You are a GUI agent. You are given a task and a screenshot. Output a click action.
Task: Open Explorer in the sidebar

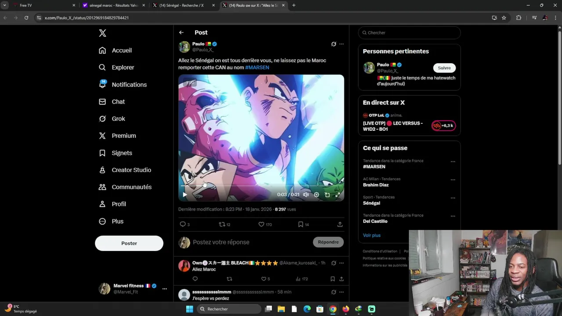click(x=116, y=68)
